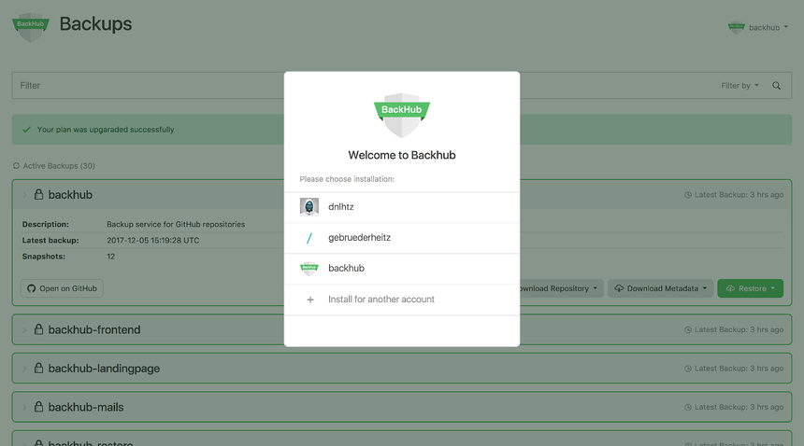Click the Snapshots value 12
Screen dimensions: 804x446
coord(110,257)
